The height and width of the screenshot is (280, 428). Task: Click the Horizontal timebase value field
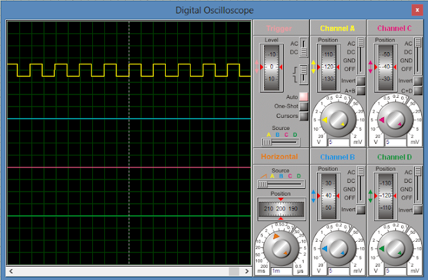point(282,271)
